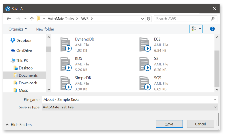The height and width of the screenshot is (135, 225).
Task: Expand the address bar history dropdown
Action: [x=142, y=19]
